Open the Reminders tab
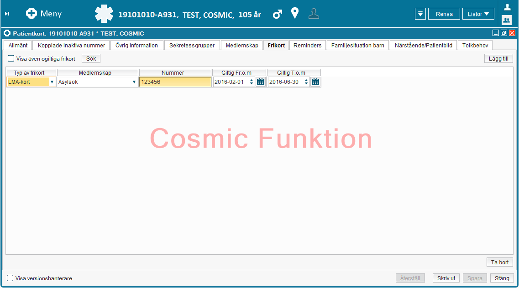 point(308,45)
